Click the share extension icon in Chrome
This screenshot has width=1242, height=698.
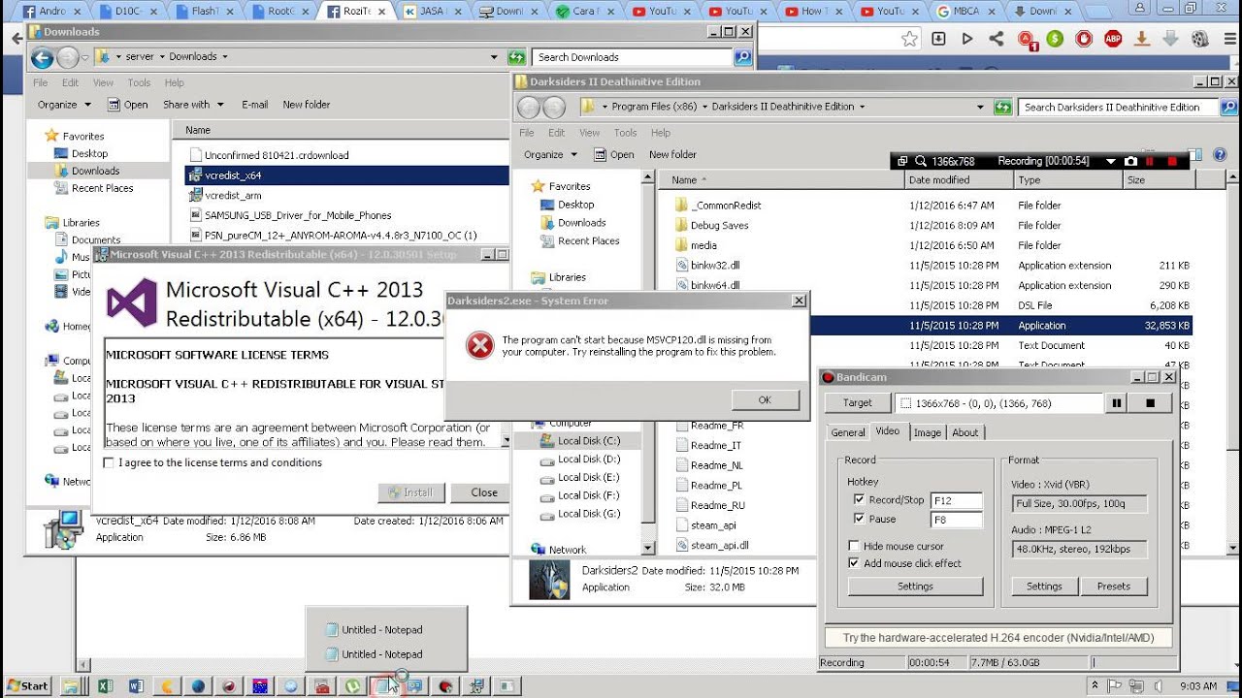coord(997,39)
